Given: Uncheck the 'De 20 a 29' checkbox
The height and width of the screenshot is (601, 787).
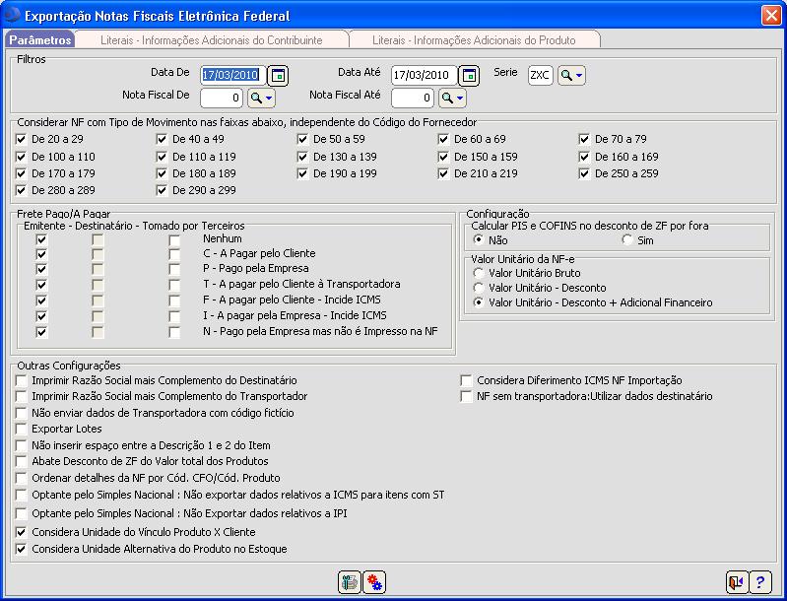Looking at the screenshot, I should coord(22,139).
